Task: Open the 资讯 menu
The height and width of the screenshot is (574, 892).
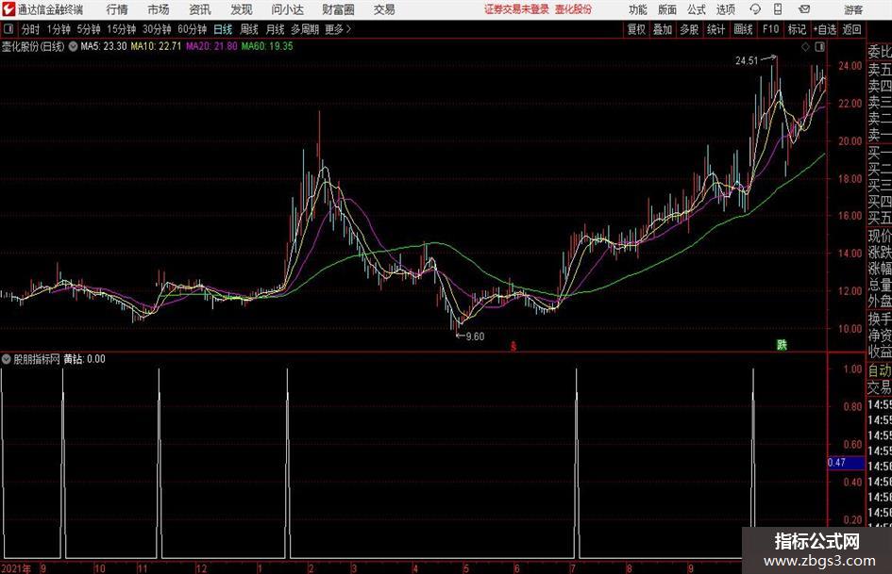Action: tap(200, 9)
